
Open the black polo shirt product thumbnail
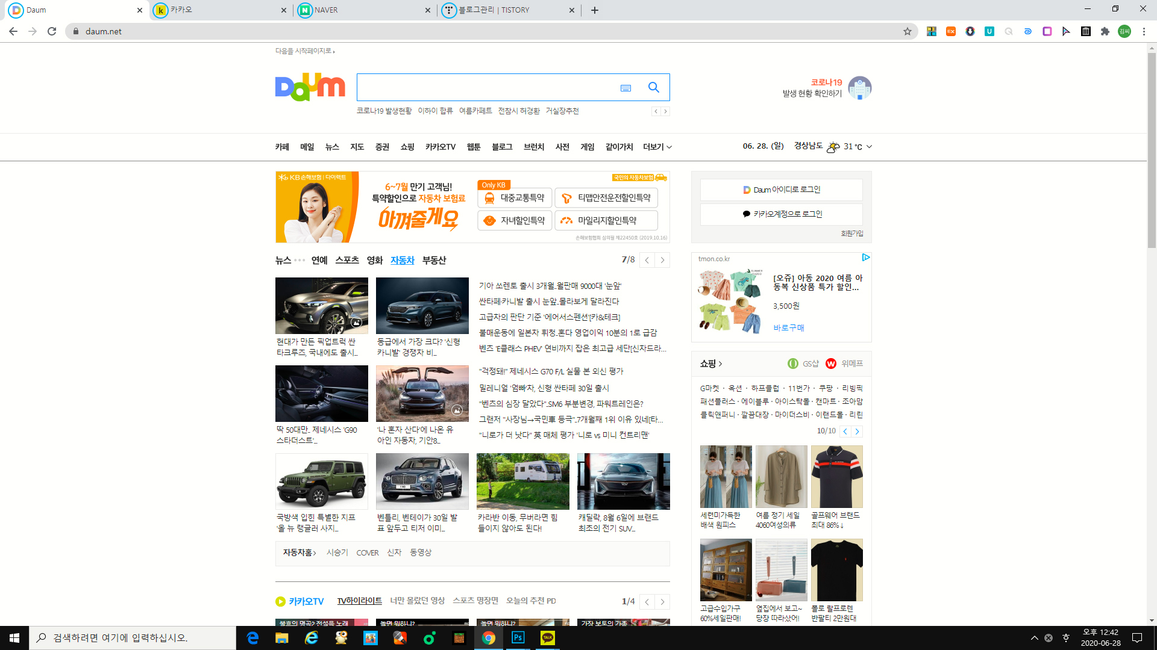point(836,477)
